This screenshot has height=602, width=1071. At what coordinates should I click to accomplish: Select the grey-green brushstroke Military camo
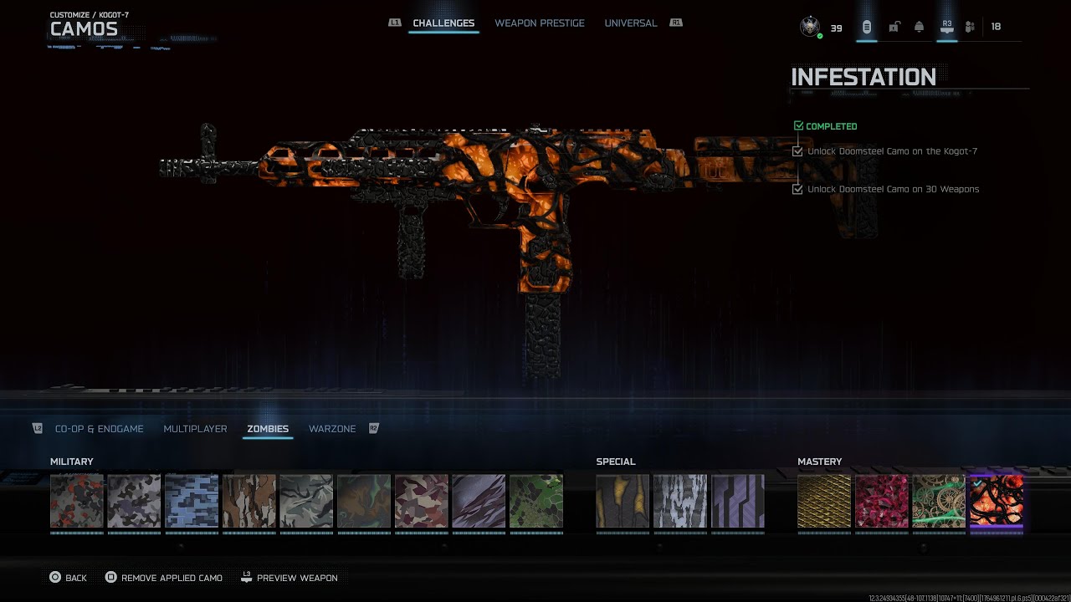306,502
